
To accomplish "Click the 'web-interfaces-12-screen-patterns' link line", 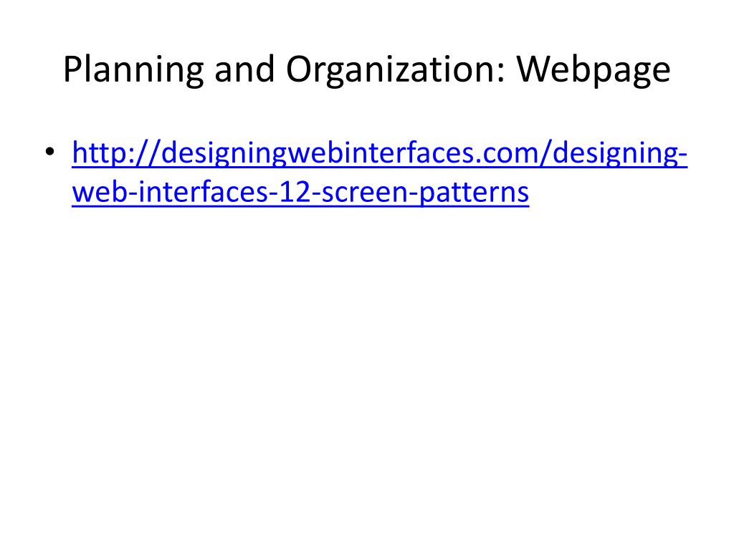I will (x=300, y=192).
